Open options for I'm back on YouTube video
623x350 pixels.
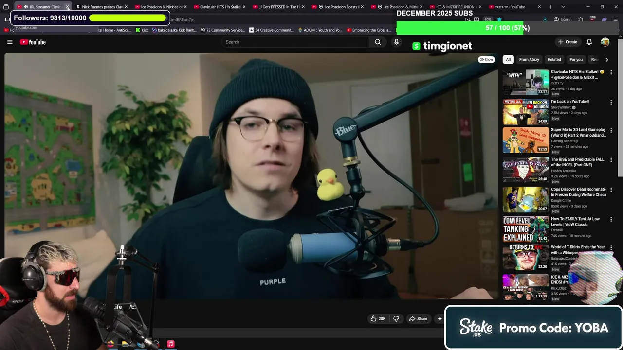pyautogui.click(x=611, y=102)
